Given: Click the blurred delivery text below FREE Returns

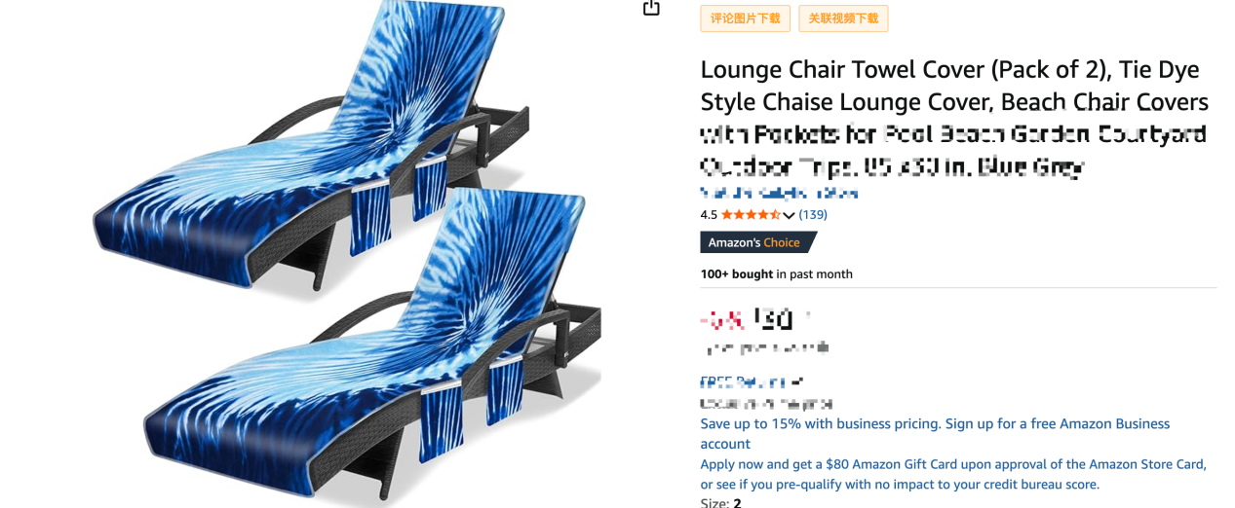Looking at the screenshot, I should pos(766,403).
